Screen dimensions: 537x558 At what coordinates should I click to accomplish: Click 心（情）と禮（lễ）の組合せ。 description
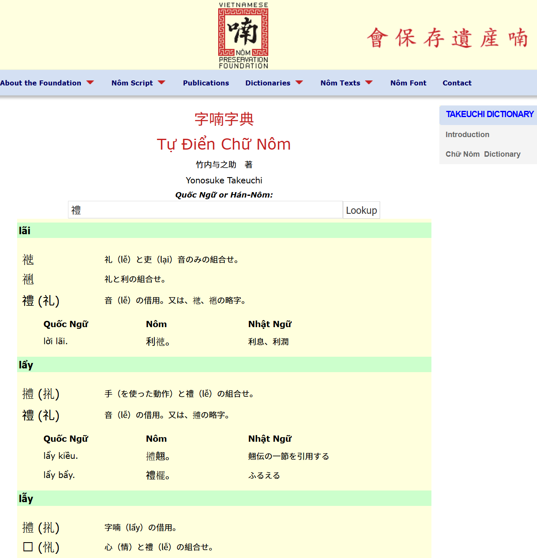[x=159, y=547]
